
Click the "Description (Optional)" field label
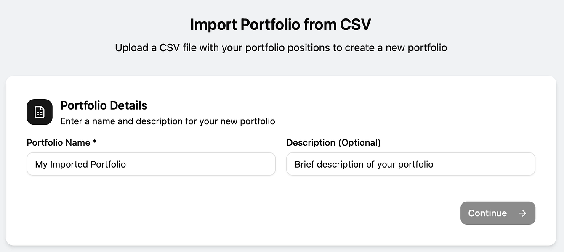(x=333, y=143)
